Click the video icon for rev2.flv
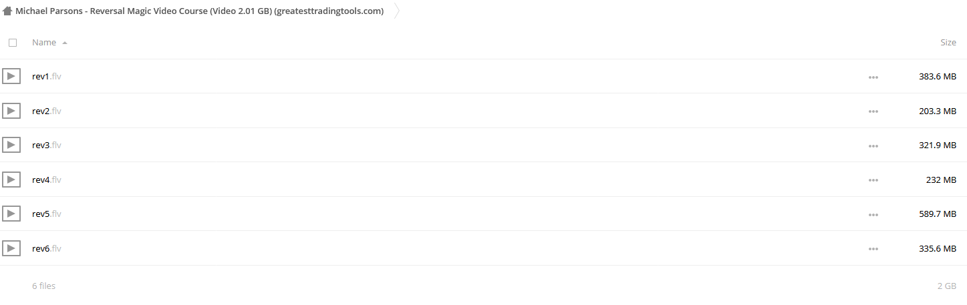 click(x=11, y=111)
